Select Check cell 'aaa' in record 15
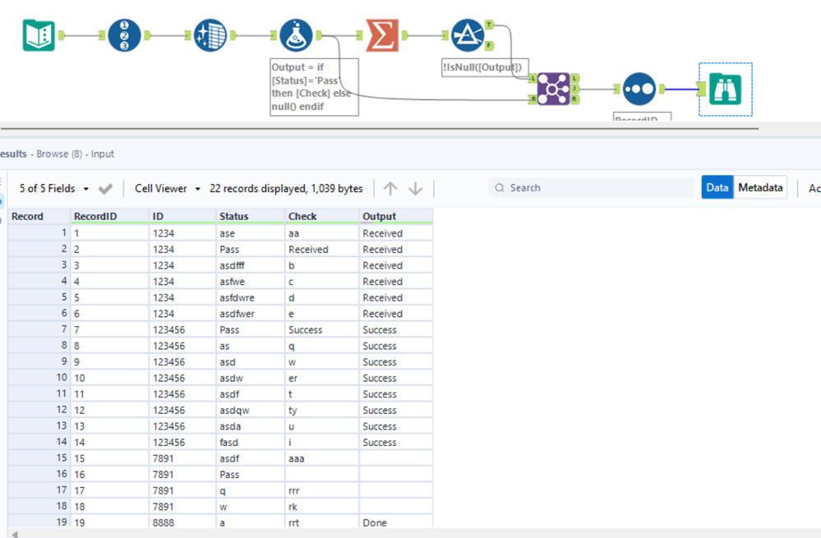This screenshot has width=821, height=538. point(322,458)
